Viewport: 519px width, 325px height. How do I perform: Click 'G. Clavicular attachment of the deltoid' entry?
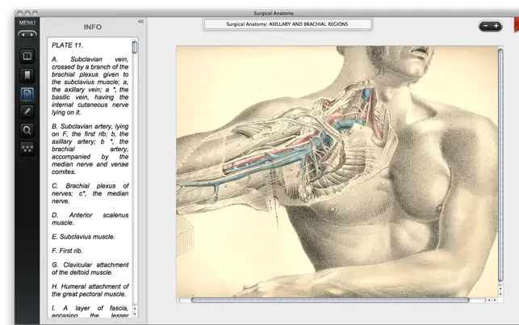tap(90, 268)
